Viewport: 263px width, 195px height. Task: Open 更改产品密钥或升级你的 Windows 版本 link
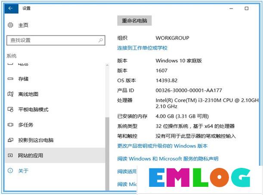162,146
